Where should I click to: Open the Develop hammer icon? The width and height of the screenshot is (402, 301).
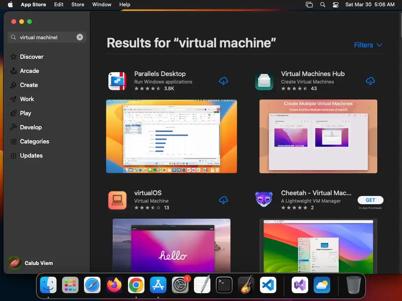[13, 127]
